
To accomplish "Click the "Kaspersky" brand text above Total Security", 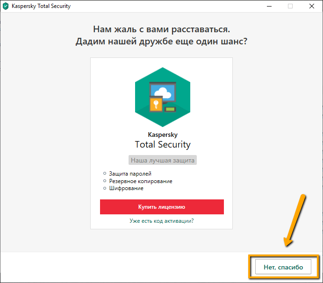I will [x=163, y=134].
